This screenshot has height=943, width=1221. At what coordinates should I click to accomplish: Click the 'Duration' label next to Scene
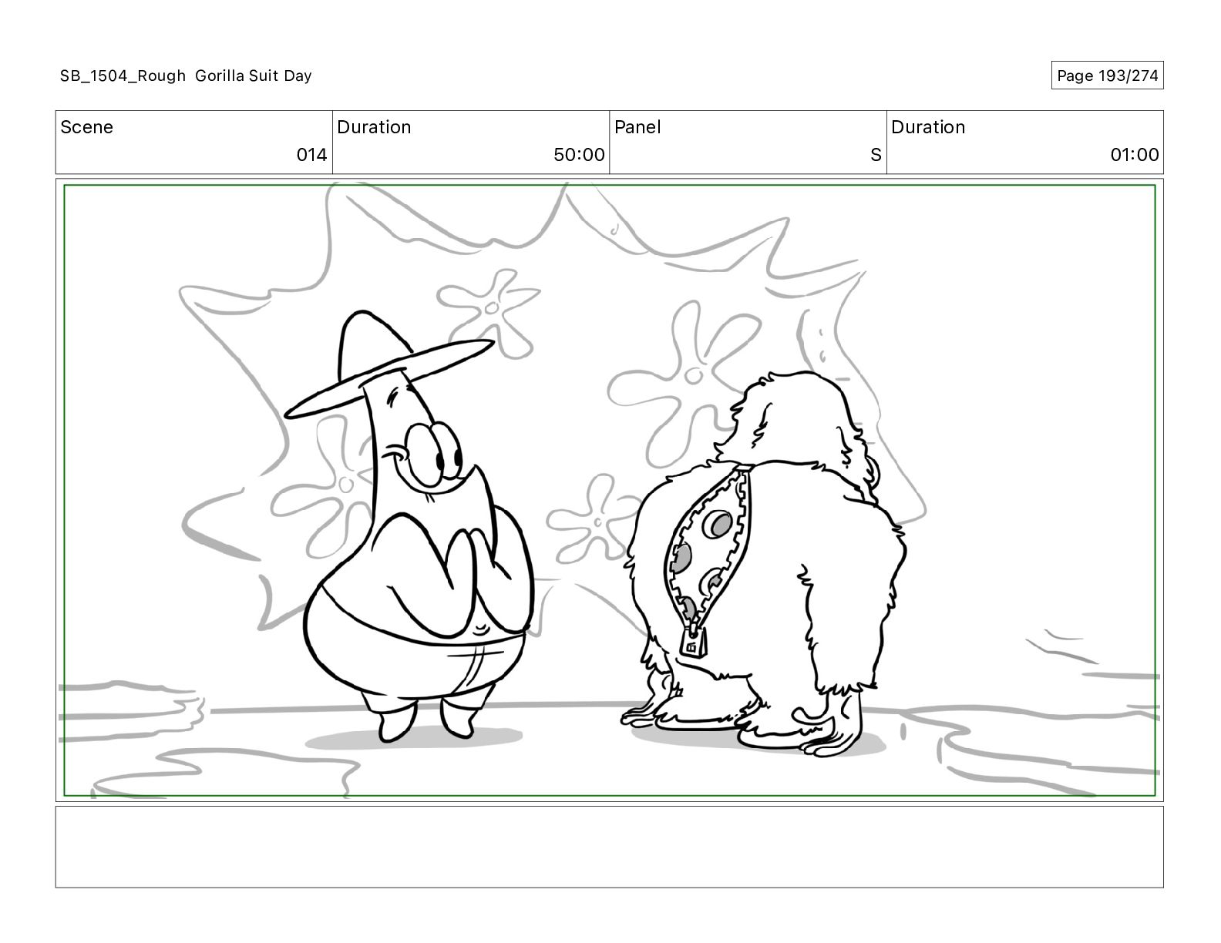coord(374,127)
